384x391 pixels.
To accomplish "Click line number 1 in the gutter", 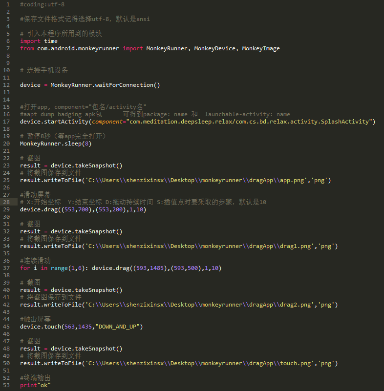I will click(x=8, y=5).
